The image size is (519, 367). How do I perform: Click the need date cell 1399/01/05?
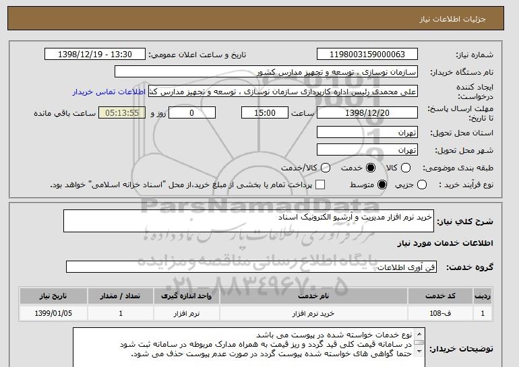[x=53, y=313]
